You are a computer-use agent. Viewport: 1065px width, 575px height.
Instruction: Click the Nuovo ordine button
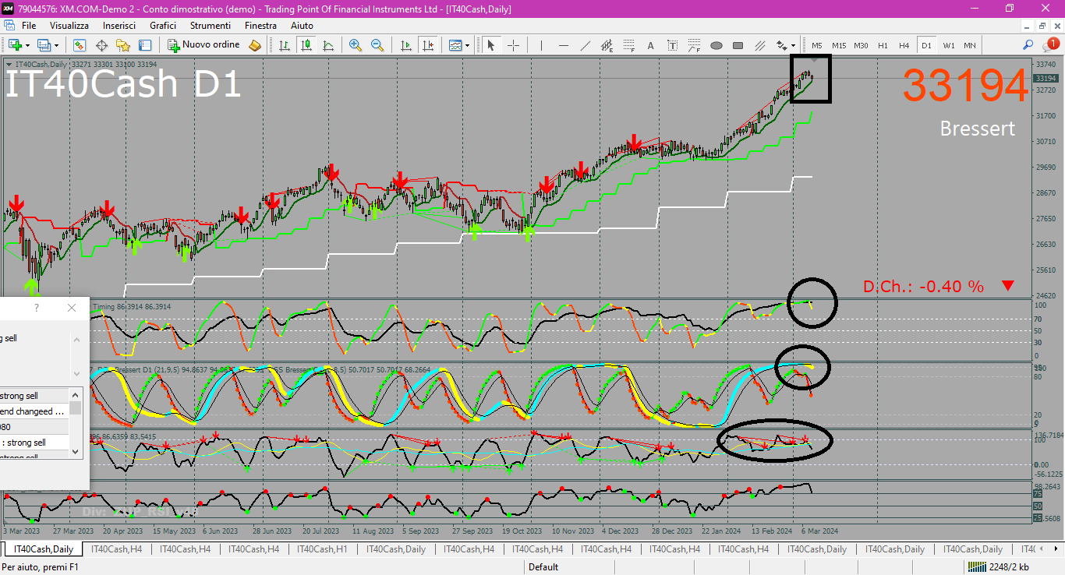coord(204,45)
